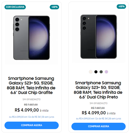The image size is (132, 133).
Task: Click model code SM-S916BZKKZTO
Action: 98,103
